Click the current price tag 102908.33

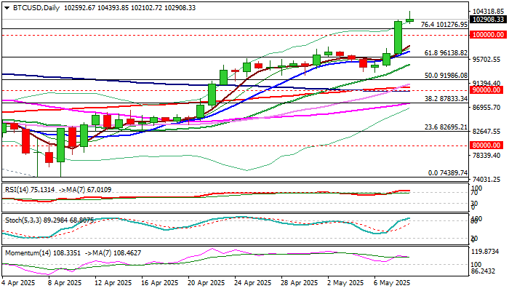488,20
